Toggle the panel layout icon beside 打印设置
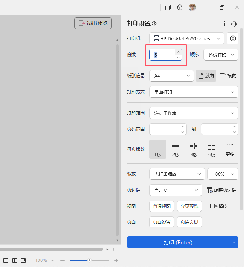The image size is (244, 267). (x=222, y=24)
